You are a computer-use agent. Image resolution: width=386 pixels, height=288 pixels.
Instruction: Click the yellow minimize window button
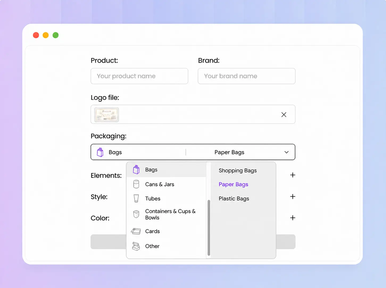pos(46,35)
